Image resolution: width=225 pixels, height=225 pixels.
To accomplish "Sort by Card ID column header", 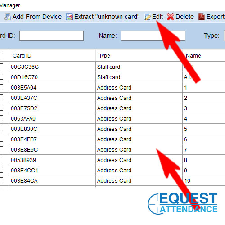I will 22,56.
